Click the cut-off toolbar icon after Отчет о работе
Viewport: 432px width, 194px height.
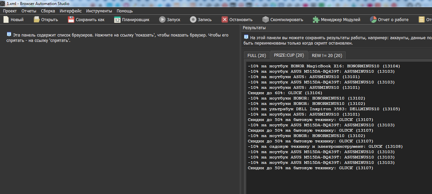coord(422,19)
